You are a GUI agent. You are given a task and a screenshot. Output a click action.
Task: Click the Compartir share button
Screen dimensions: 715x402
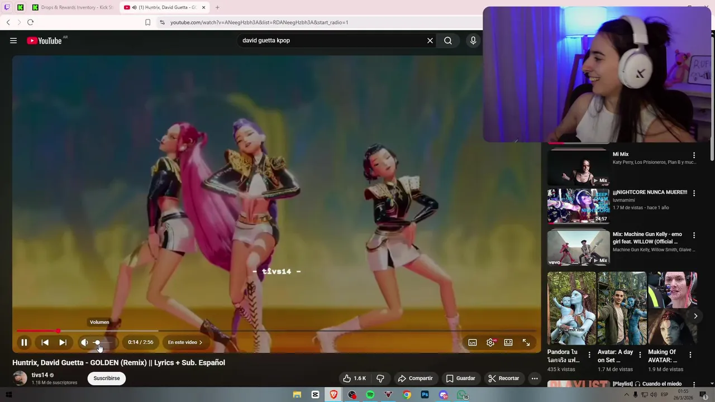pyautogui.click(x=415, y=378)
